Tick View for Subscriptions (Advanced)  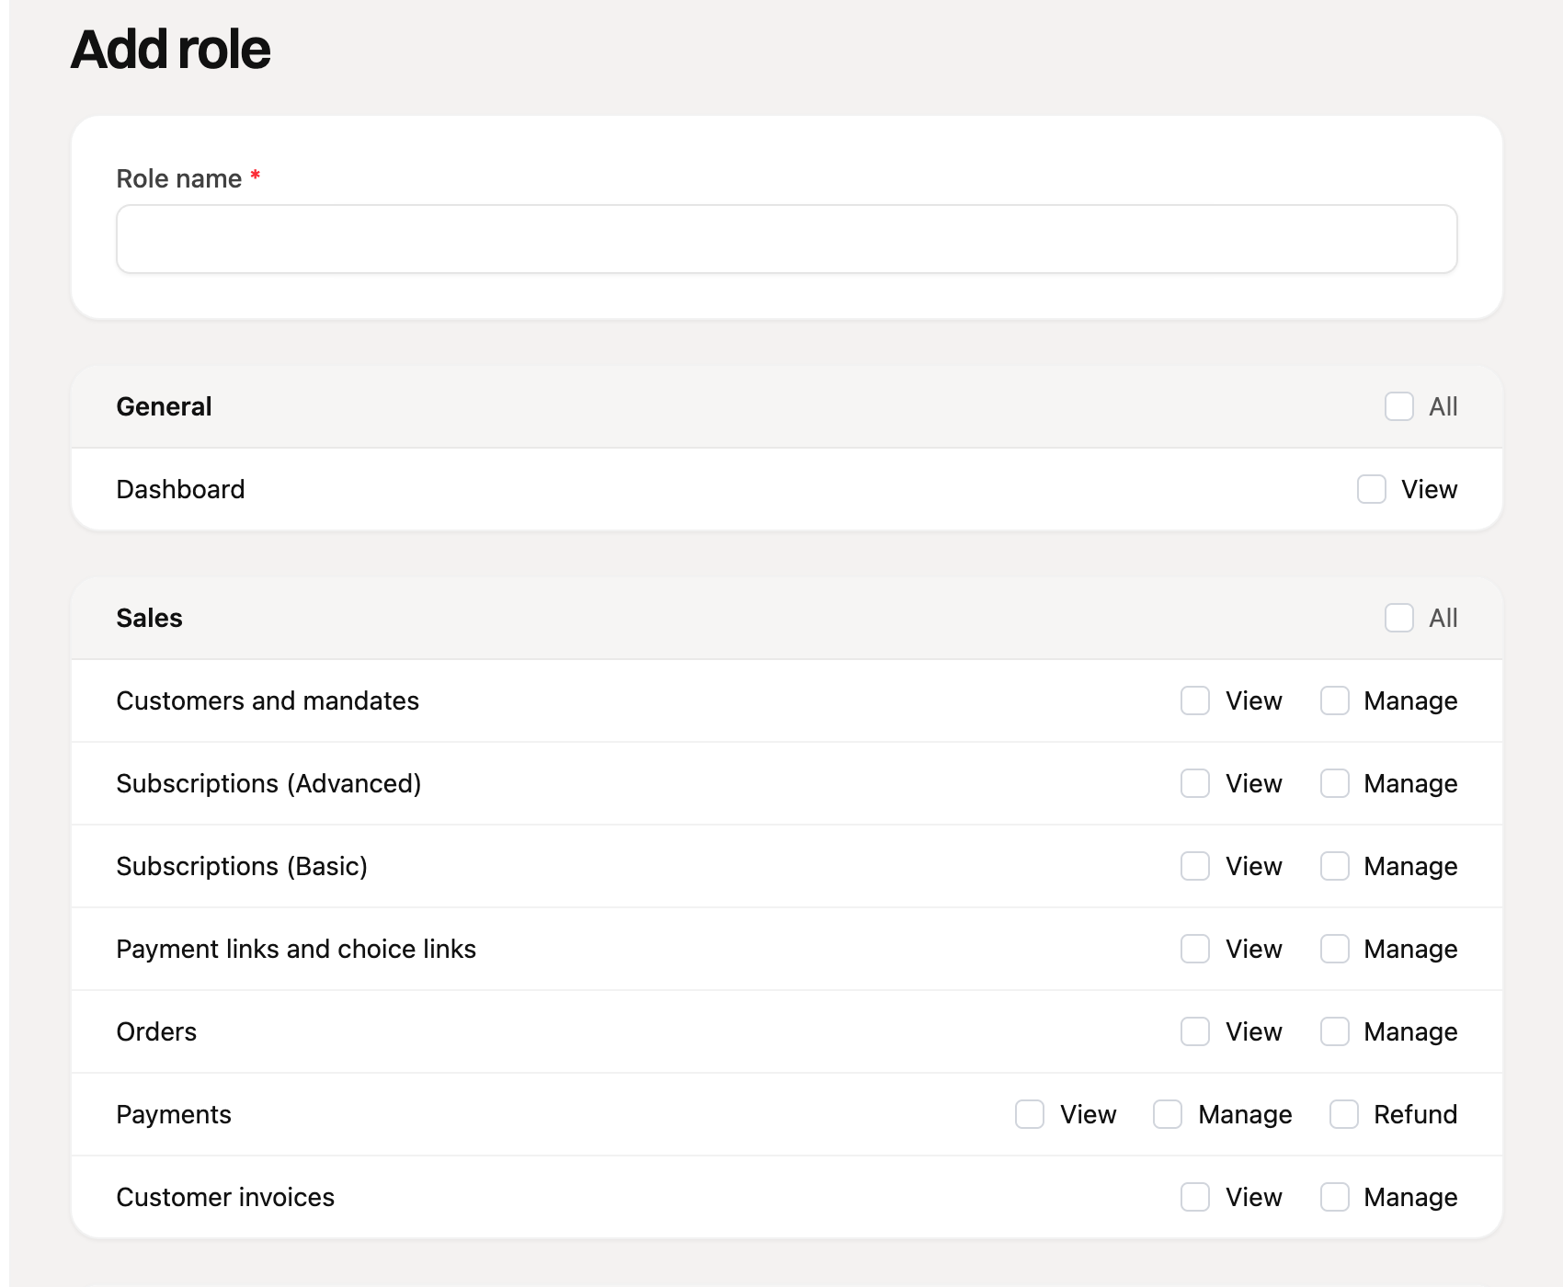1195,783
